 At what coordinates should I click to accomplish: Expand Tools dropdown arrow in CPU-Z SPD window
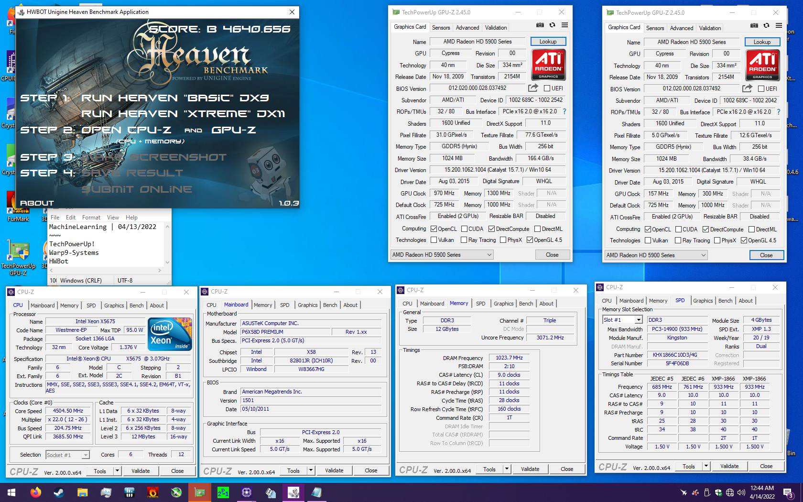(x=706, y=466)
